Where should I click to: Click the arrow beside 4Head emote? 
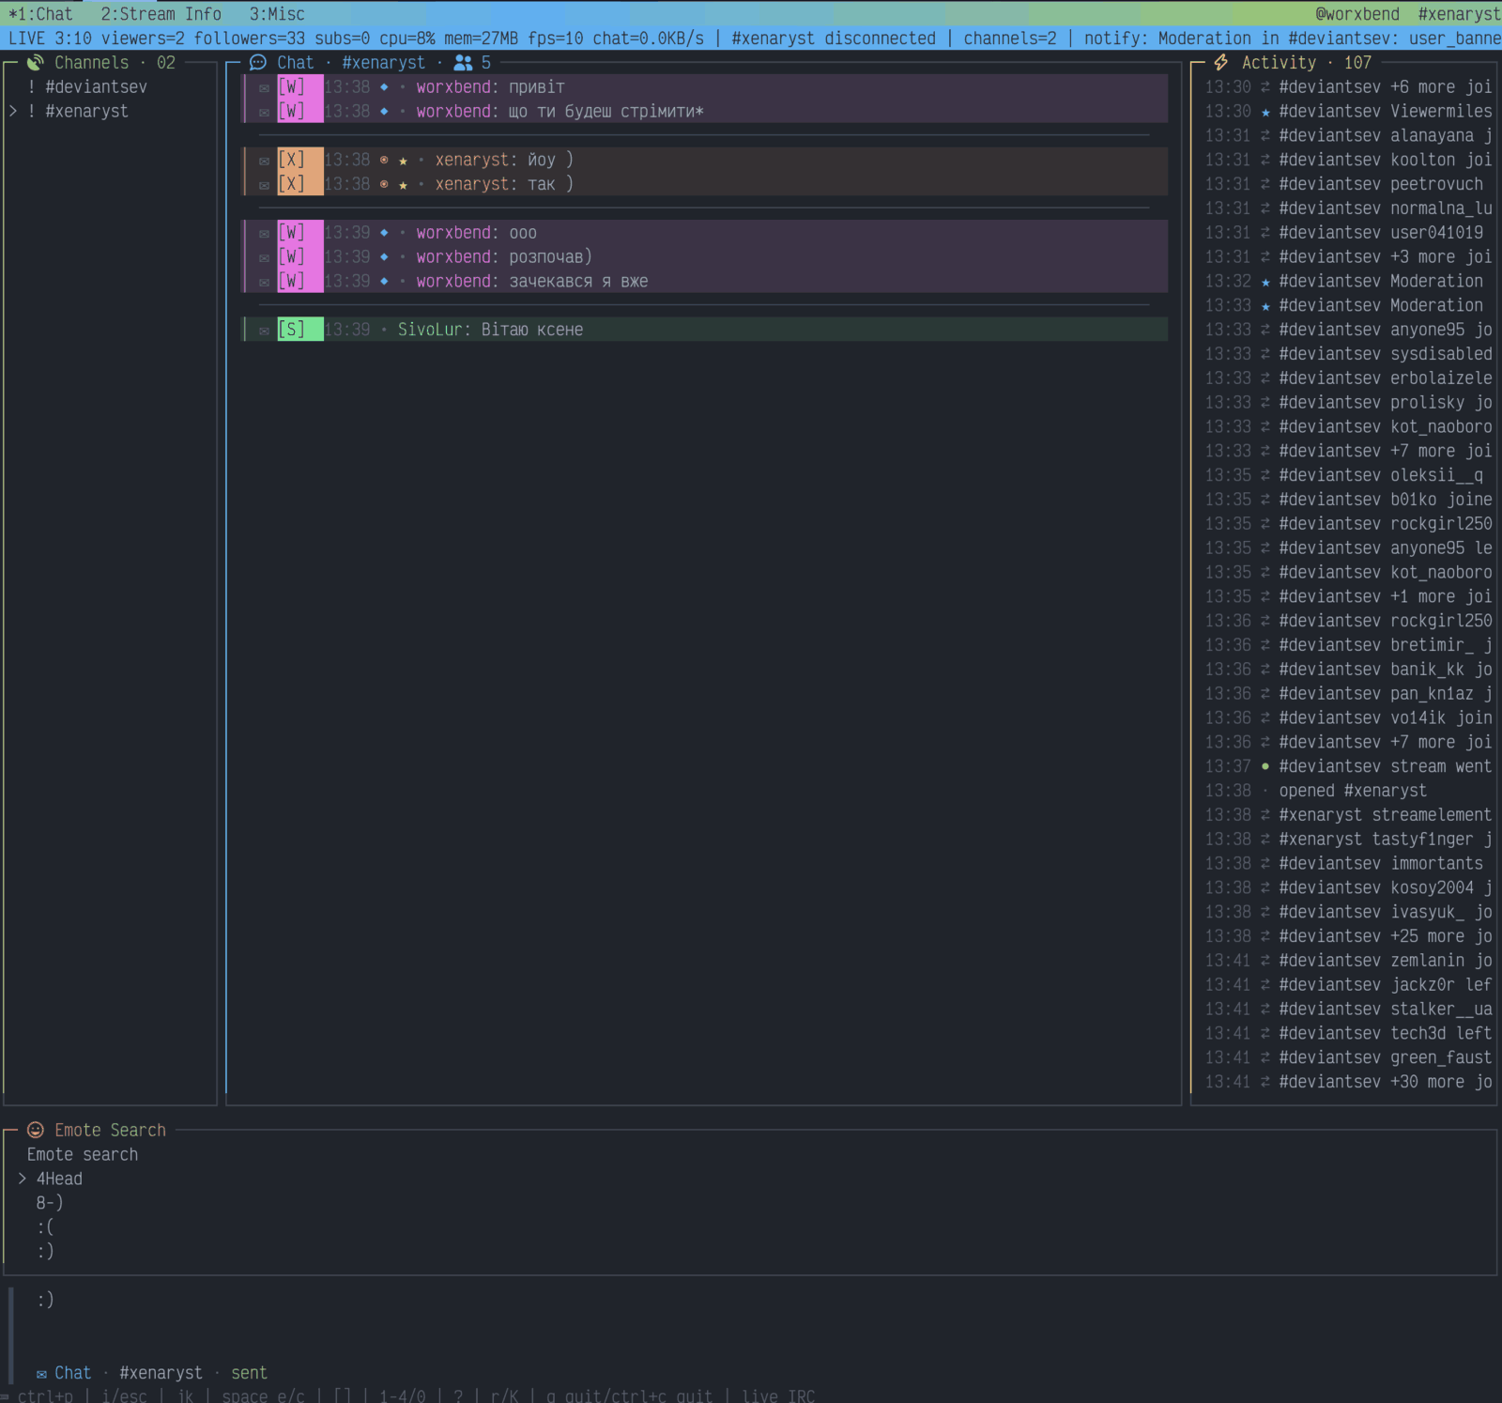(23, 1179)
